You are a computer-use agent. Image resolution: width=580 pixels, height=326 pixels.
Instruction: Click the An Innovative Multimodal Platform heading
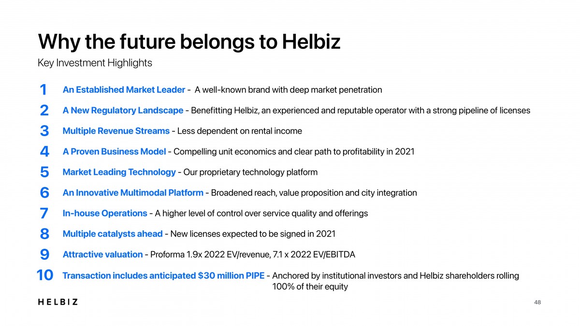[133, 193]
